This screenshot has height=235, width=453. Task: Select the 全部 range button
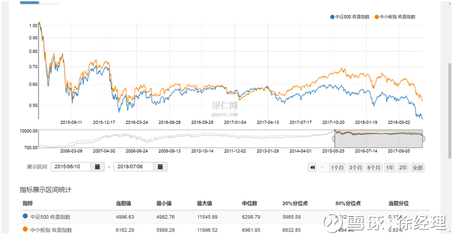click(418, 168)
